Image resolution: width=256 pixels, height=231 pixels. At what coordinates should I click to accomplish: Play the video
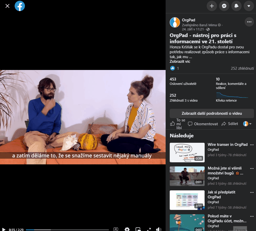click(4, 229)
